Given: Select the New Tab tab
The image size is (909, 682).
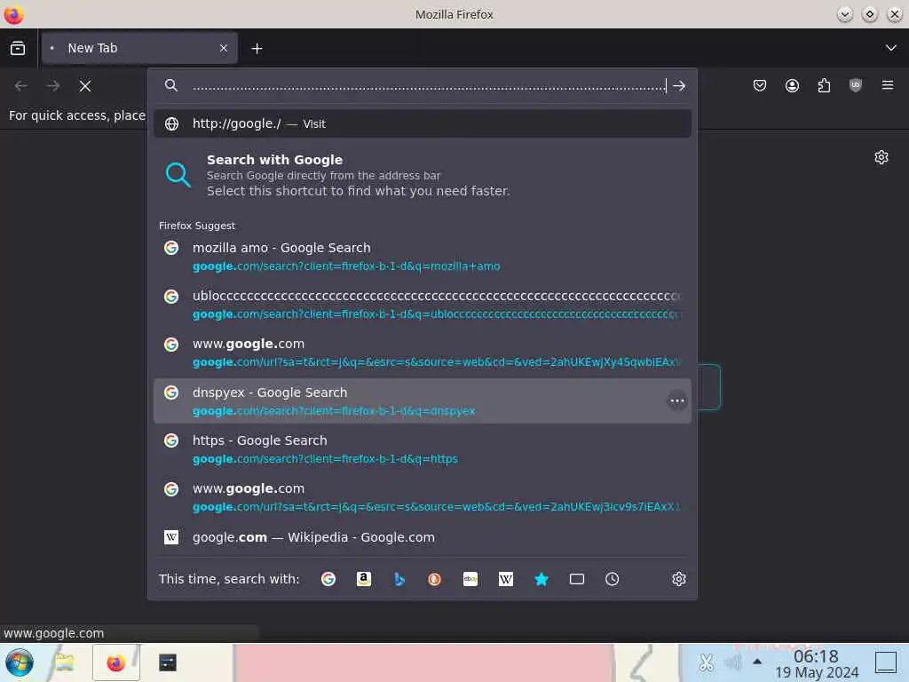Looking at the screenshot, I should pyautogui.click(x=139, y=48).
